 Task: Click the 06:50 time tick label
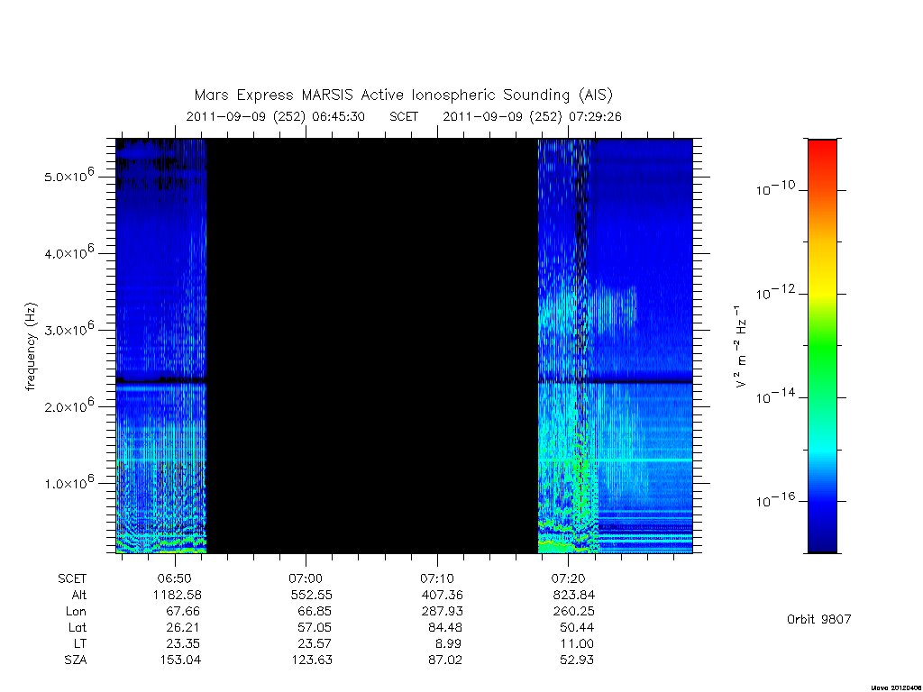point(174,578)
